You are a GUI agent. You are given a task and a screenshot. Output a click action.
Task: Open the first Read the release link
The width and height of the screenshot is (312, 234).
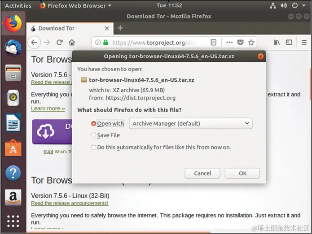click(51, 82)
